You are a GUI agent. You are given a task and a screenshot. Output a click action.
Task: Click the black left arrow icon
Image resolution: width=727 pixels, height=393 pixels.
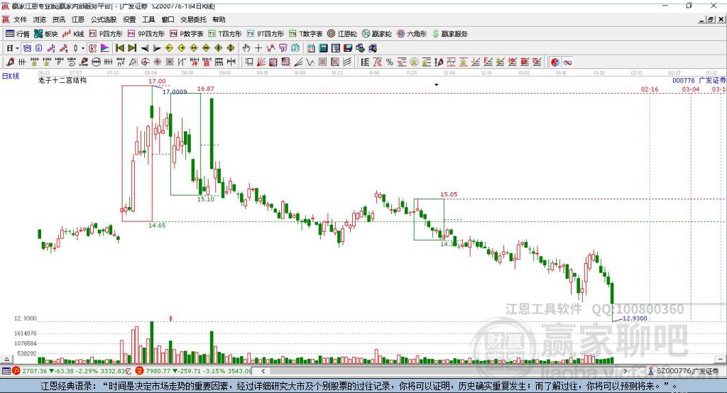tap(145, 48)
